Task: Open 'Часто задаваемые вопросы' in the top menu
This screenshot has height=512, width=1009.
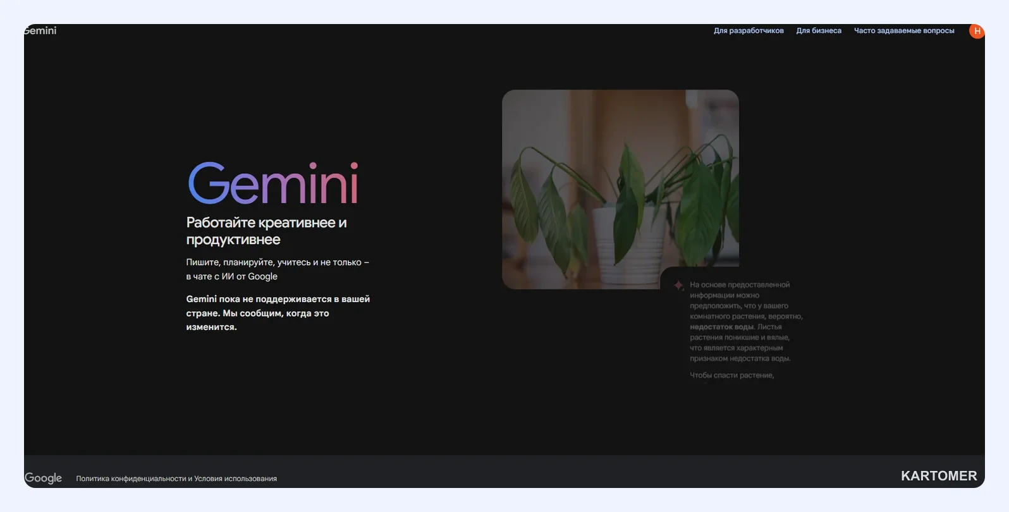Action: pos(904,30)
